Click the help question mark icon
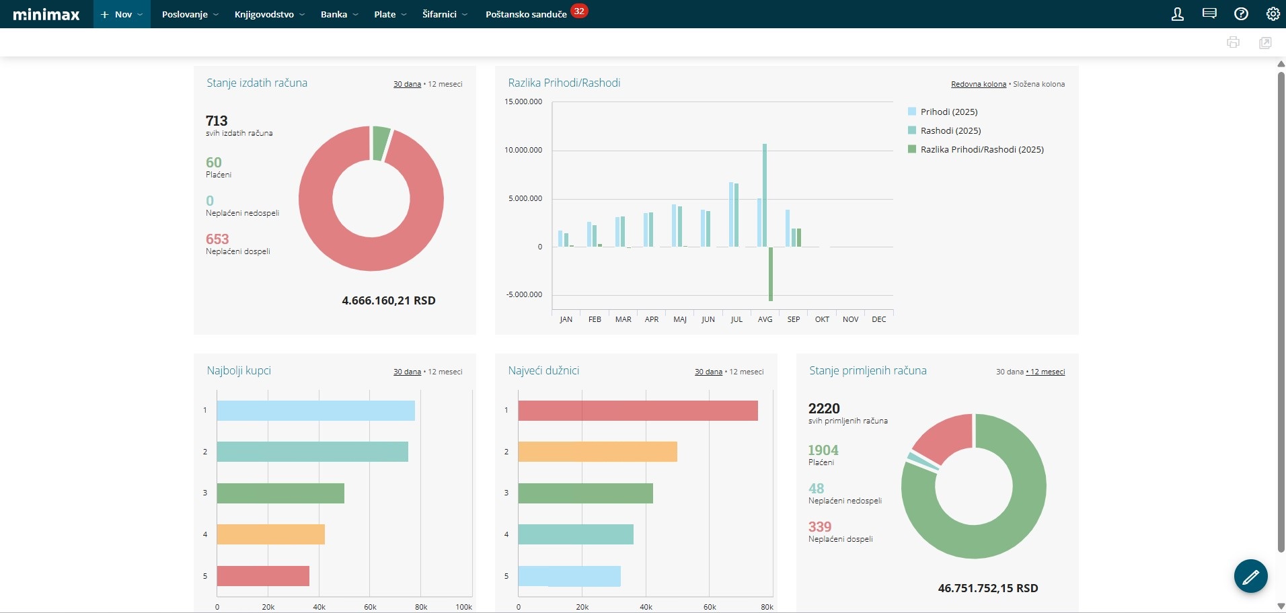 click(x=1241, y=14)
